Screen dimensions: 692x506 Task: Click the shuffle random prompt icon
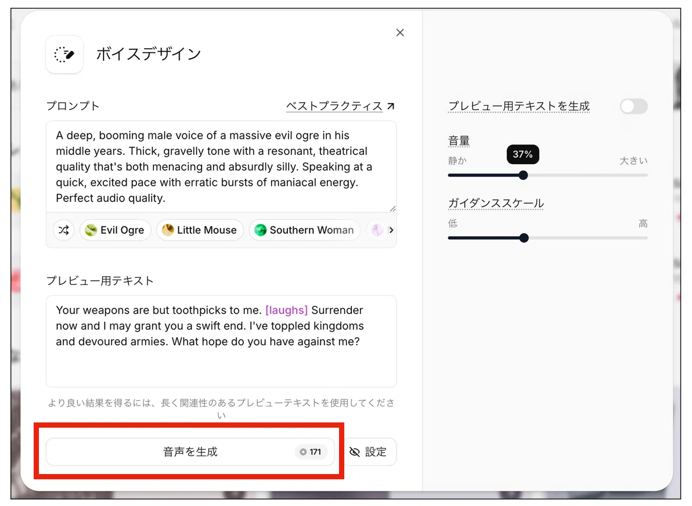click(x=63, y=230)
